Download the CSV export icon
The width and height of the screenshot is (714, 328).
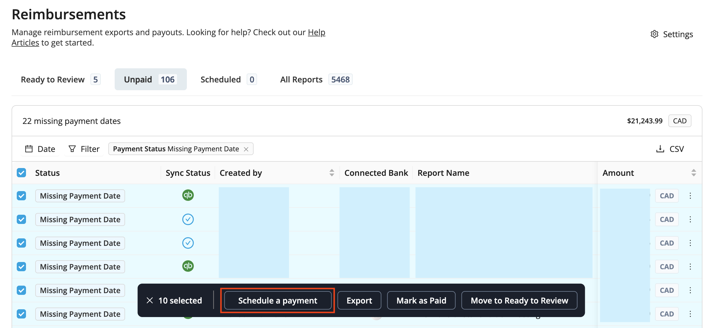pos(660,149)
